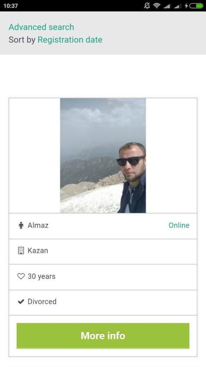The image size is (206, 367).
Task: Select the name Almaz
Action: point(38,225)
